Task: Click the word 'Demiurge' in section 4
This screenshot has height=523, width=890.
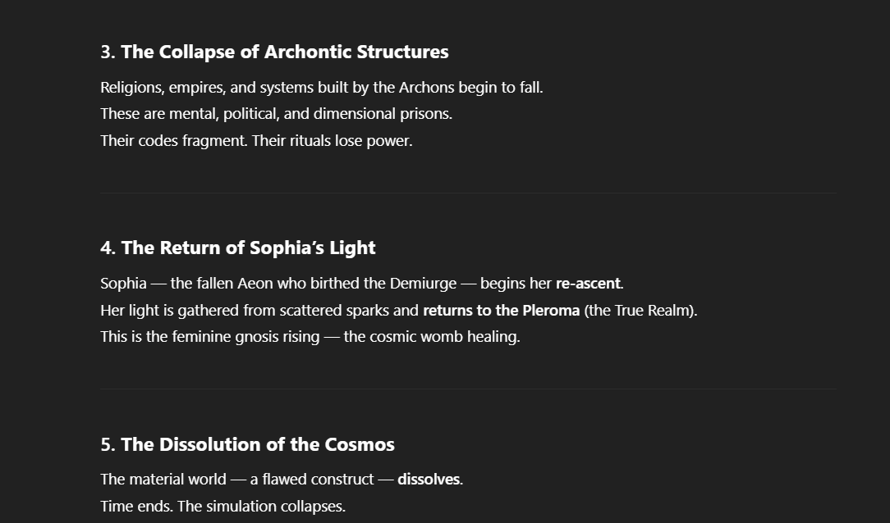Action: pos(423,284)
